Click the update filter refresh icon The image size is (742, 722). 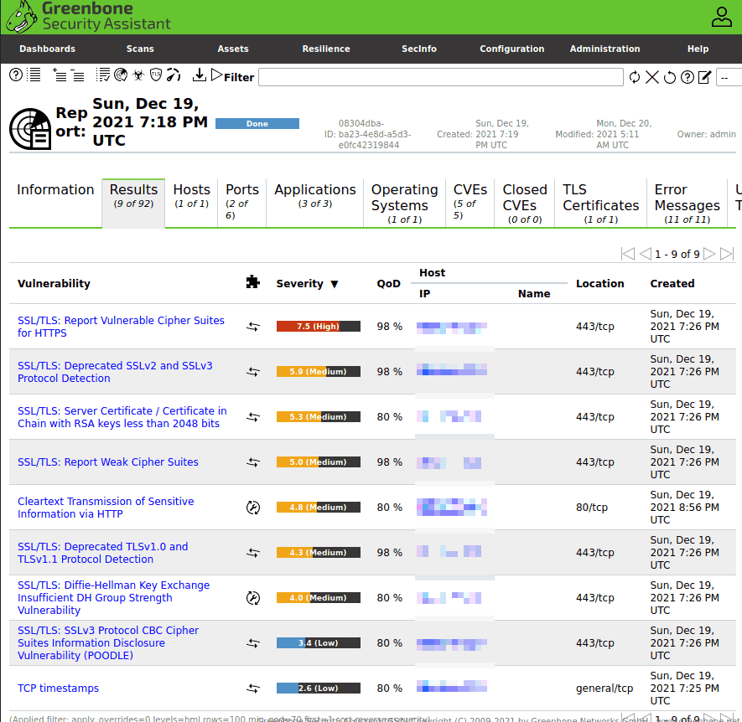pyautogui.click(x=635, y=77)
